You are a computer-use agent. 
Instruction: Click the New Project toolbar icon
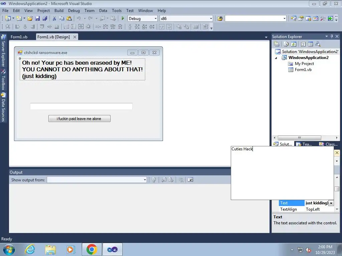(8, 19)
